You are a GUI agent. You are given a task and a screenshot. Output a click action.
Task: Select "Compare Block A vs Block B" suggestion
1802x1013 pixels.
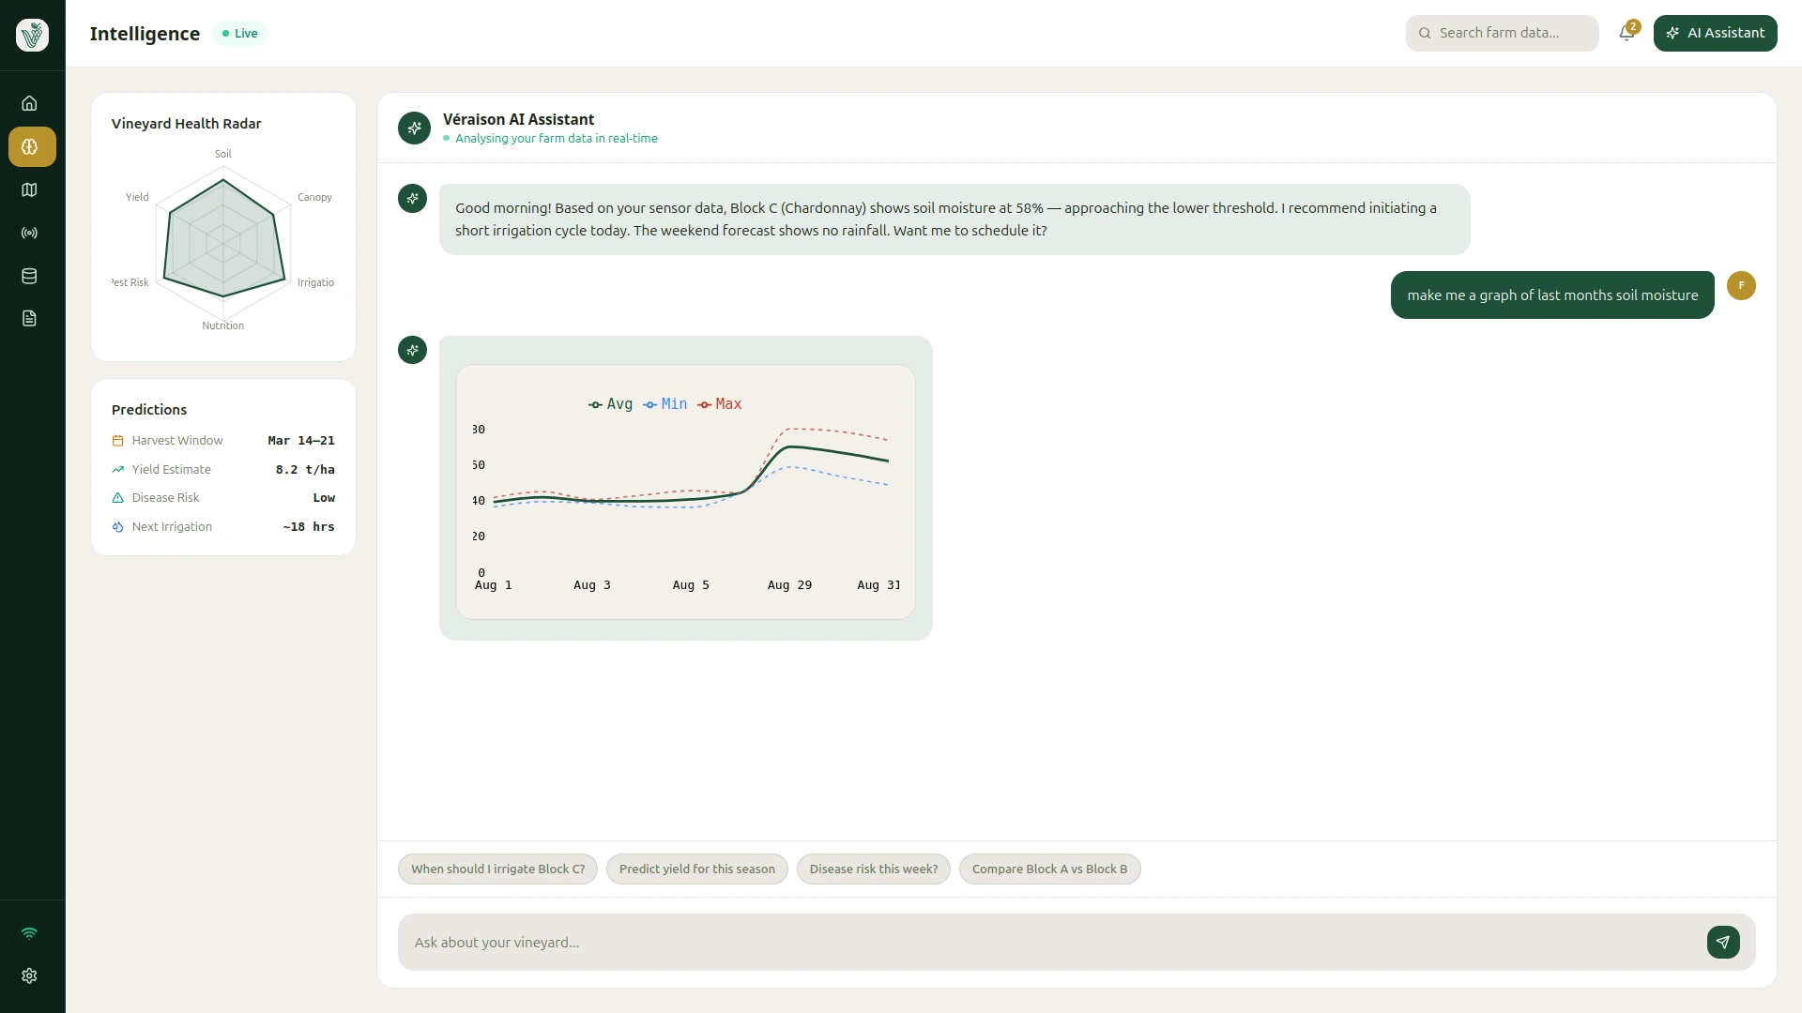click(x=1049, y=869)
